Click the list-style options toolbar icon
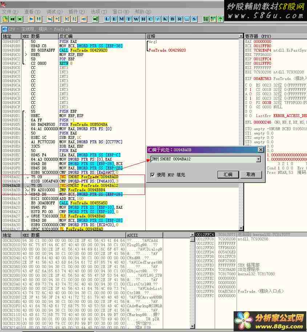This screenshot has height=332, width=307. 206,19
